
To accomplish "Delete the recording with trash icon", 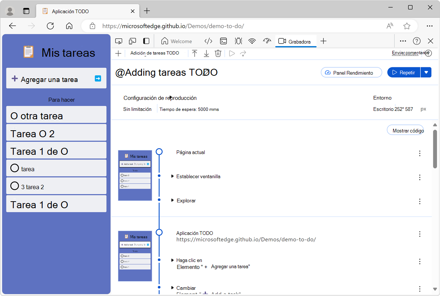I will pos(218,53).
